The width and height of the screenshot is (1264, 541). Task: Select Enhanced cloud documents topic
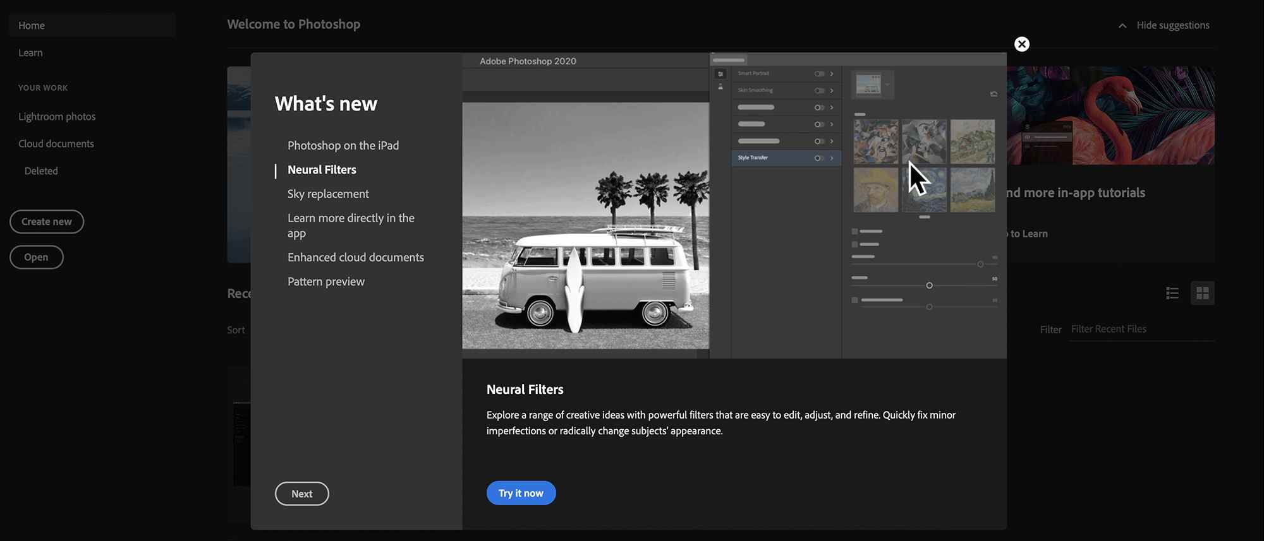pos(356,258)
